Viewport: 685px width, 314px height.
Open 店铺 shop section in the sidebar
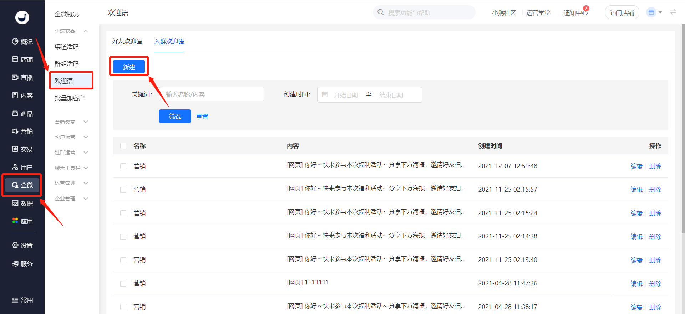pos(22,60)
